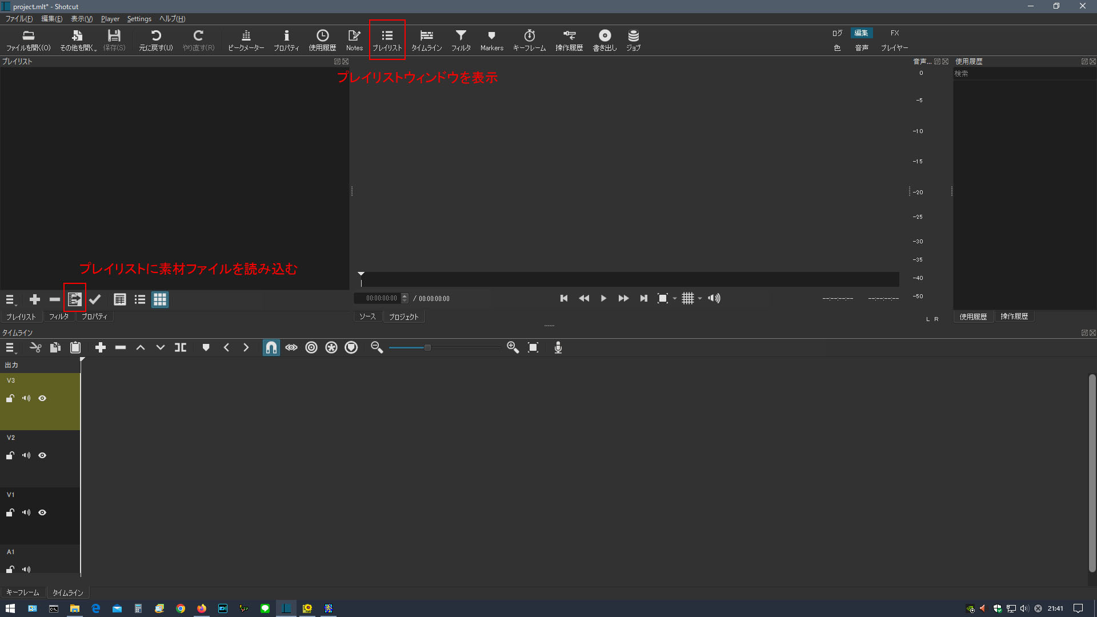Go to previous marker arrow
The image size is (1097, 617).
[x=226, y=347]
